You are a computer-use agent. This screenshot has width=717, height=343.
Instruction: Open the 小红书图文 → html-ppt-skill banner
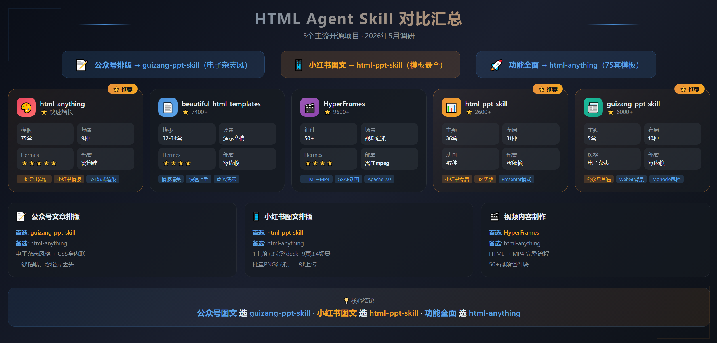click(x=370, y=64)
